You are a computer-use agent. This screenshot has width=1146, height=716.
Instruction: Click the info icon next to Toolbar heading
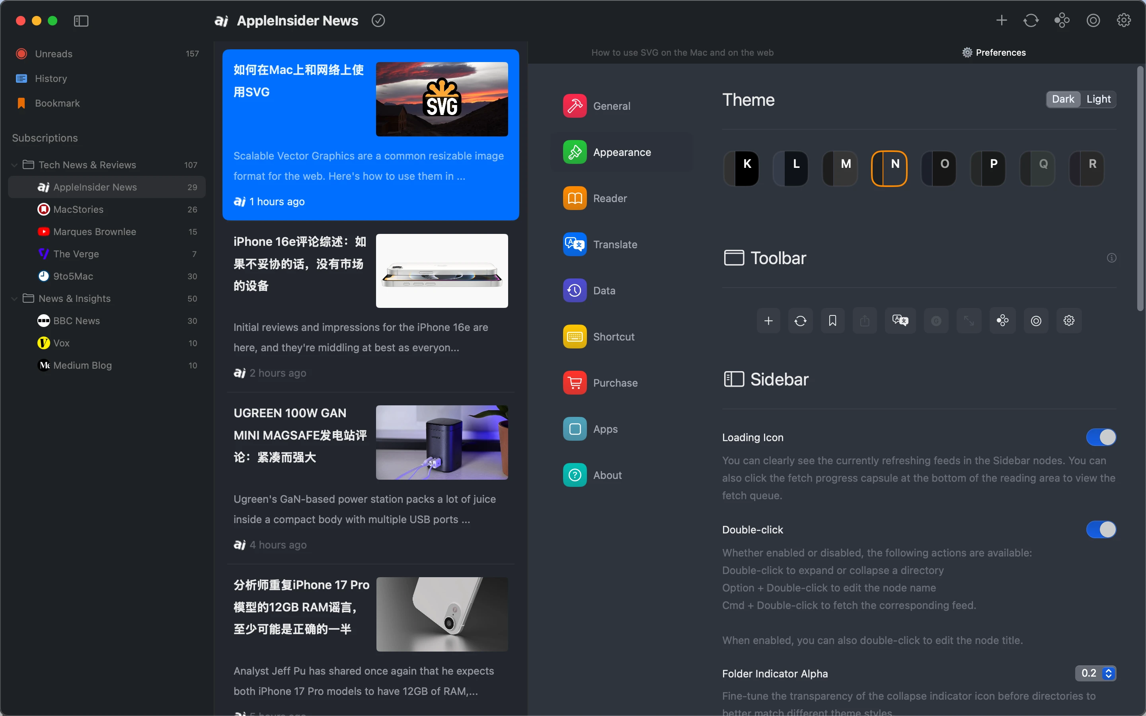(1112, 258)
